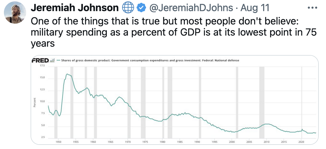Viewport: 326px width, 149px height.
Task: Click the 1985 x-axis year label
Action: click(x=180, y=142)
